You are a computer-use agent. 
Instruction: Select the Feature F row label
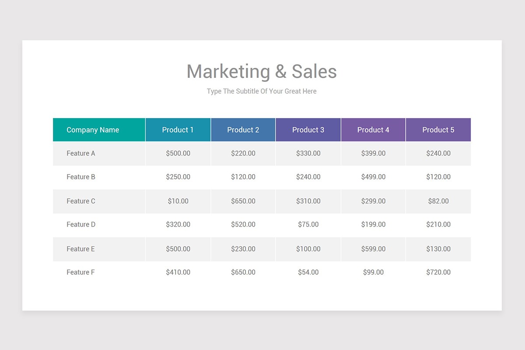pos(81,272)
